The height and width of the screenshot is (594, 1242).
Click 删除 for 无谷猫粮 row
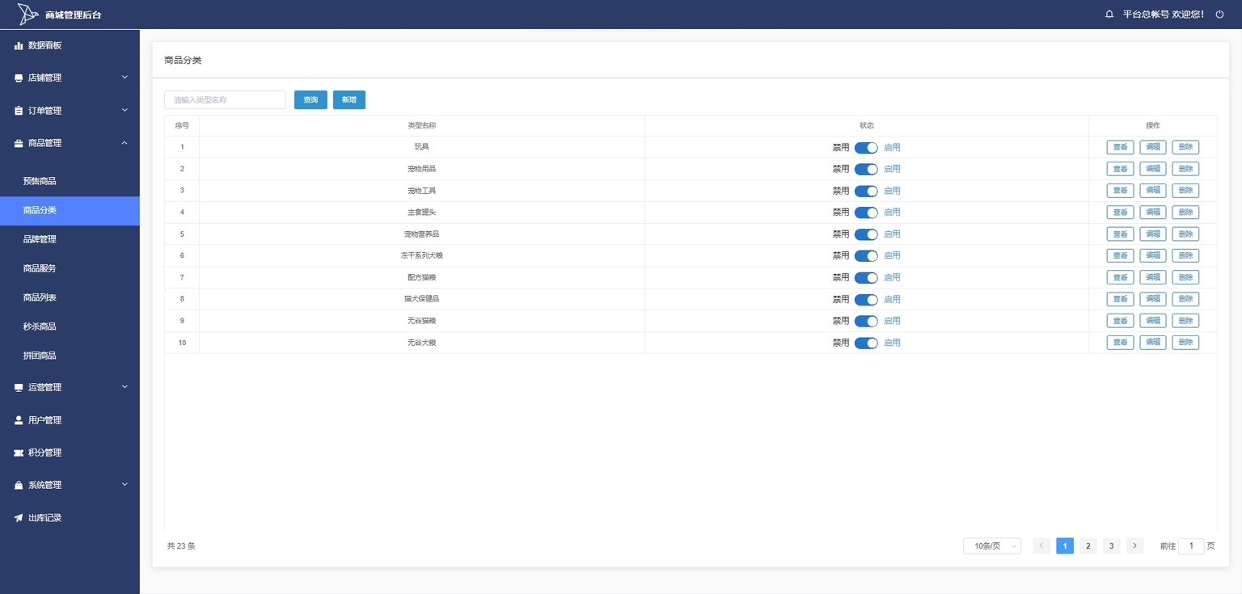1185,321
